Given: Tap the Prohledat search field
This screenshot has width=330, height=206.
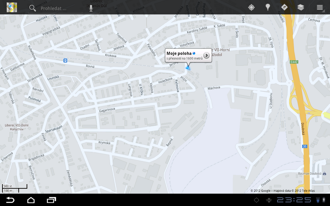Looking at the screenshot, I should pos(61,8).
